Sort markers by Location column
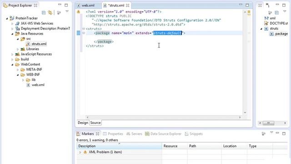 pyautogui.click(x=235, y=146)
